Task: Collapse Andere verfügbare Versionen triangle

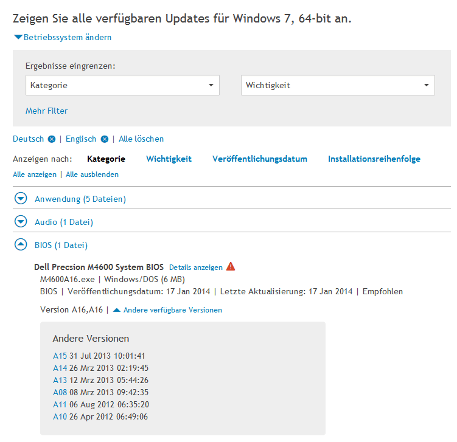Action: (x=117, y=310)
